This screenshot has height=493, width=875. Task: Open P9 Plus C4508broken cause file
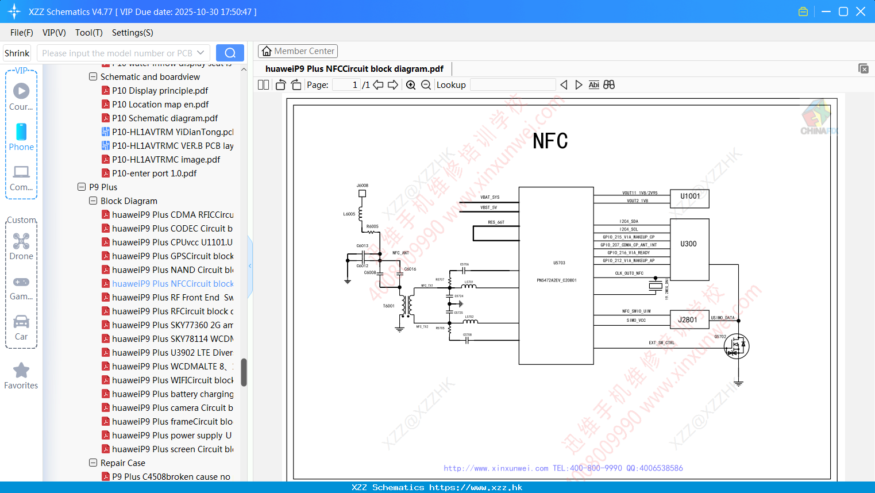coord(171,476)
